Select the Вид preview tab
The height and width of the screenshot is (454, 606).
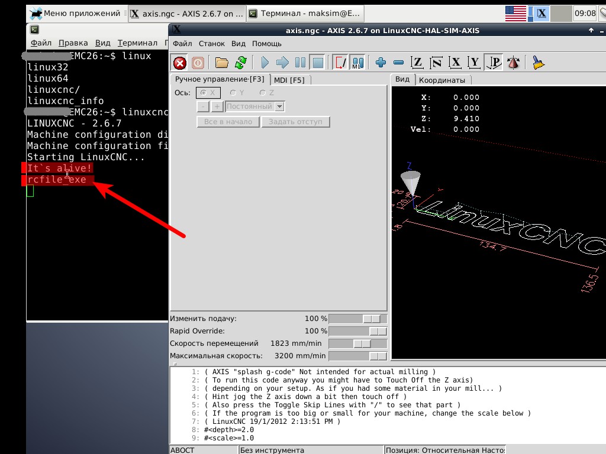click(x=402, y=79)
